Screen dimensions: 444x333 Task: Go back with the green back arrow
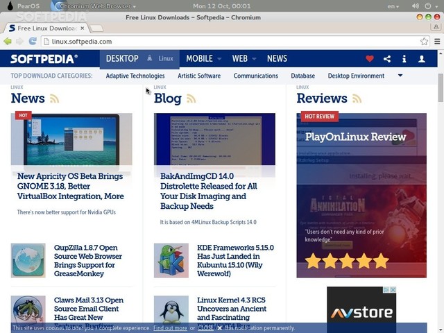[x=8, y=42]
